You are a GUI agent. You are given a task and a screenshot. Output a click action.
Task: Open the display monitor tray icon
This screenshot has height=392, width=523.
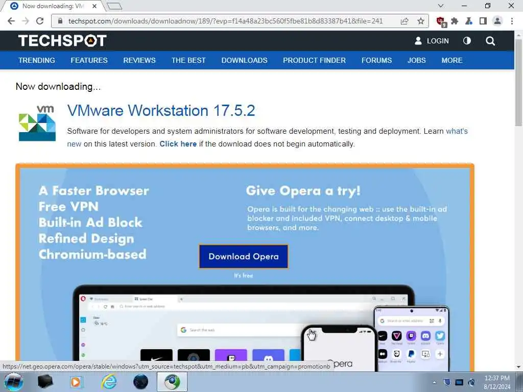[x=459, y=382]
